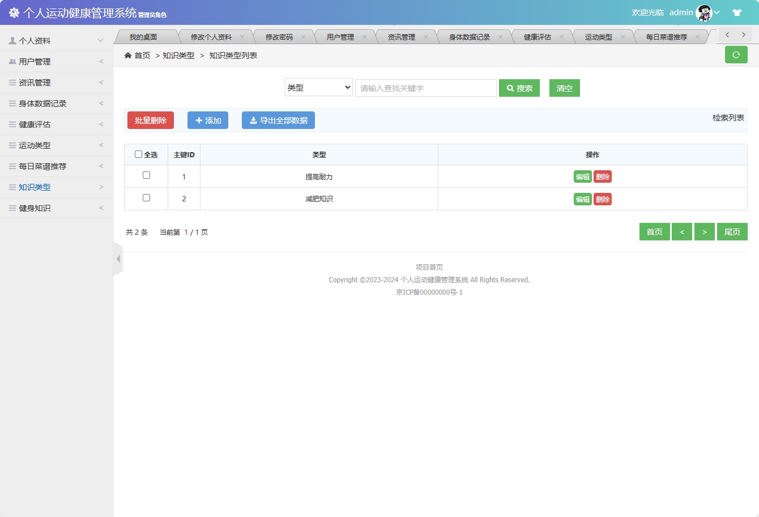
Task: Check the 全选 select-all checkbox
Action: pos(138,154)
